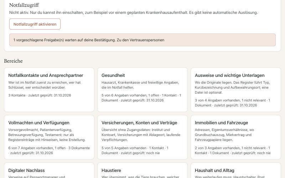Click description 'Wer ist im Notfall zuerst zu erreichen'
This screenshot has height=178, width=285.
[x=44, y=85]
